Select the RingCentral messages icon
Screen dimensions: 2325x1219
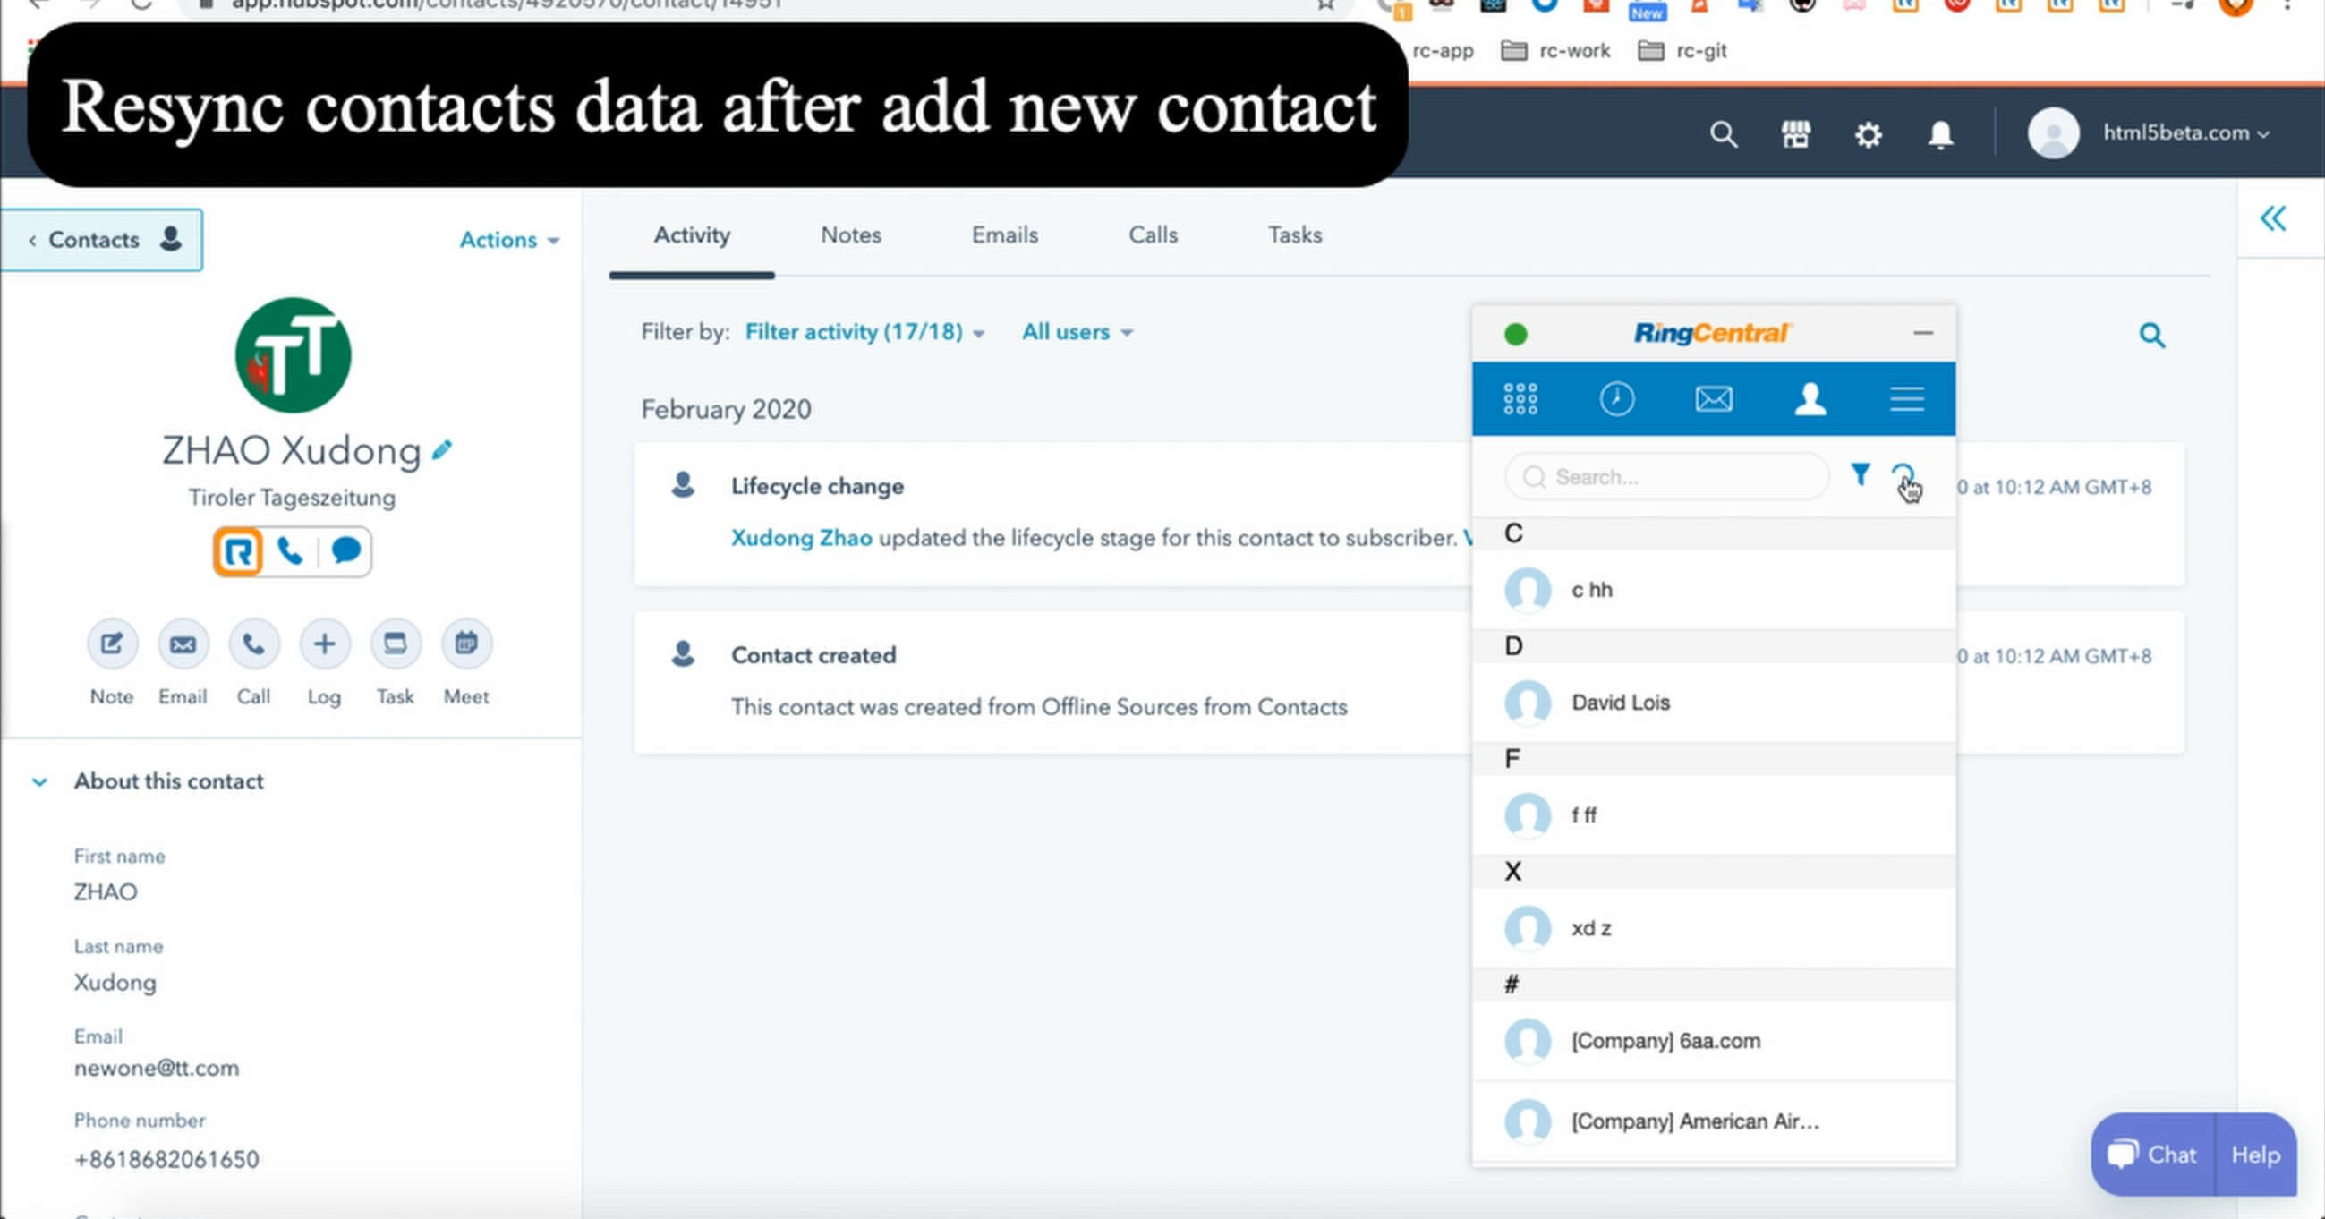pos(1711,398)
